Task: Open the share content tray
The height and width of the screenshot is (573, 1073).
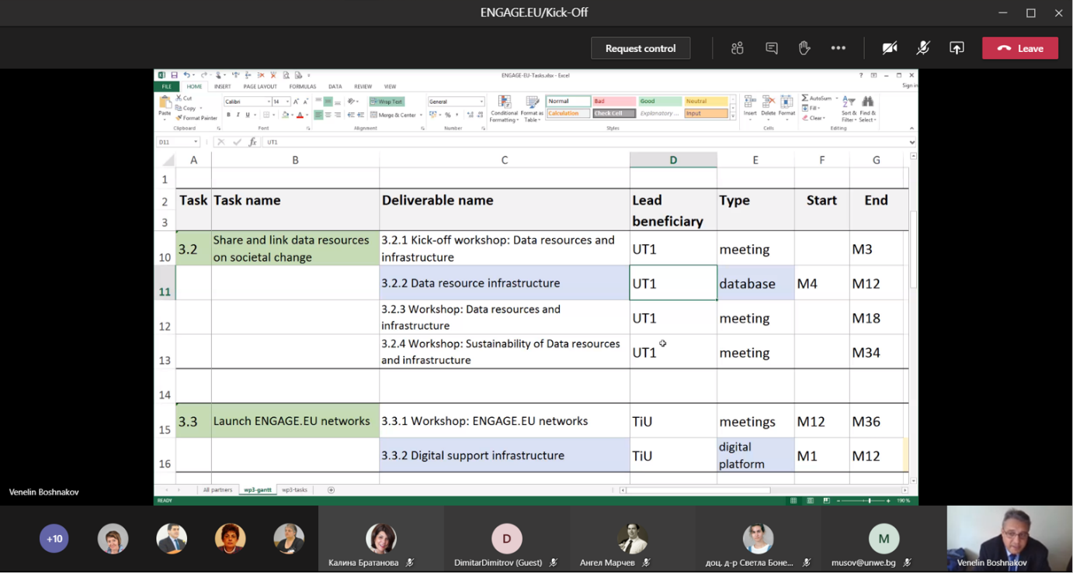Action: 957,48
